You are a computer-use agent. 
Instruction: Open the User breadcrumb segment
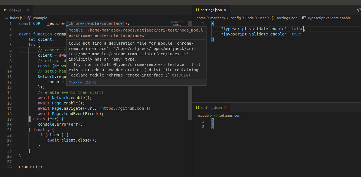[x=262, y=18]
